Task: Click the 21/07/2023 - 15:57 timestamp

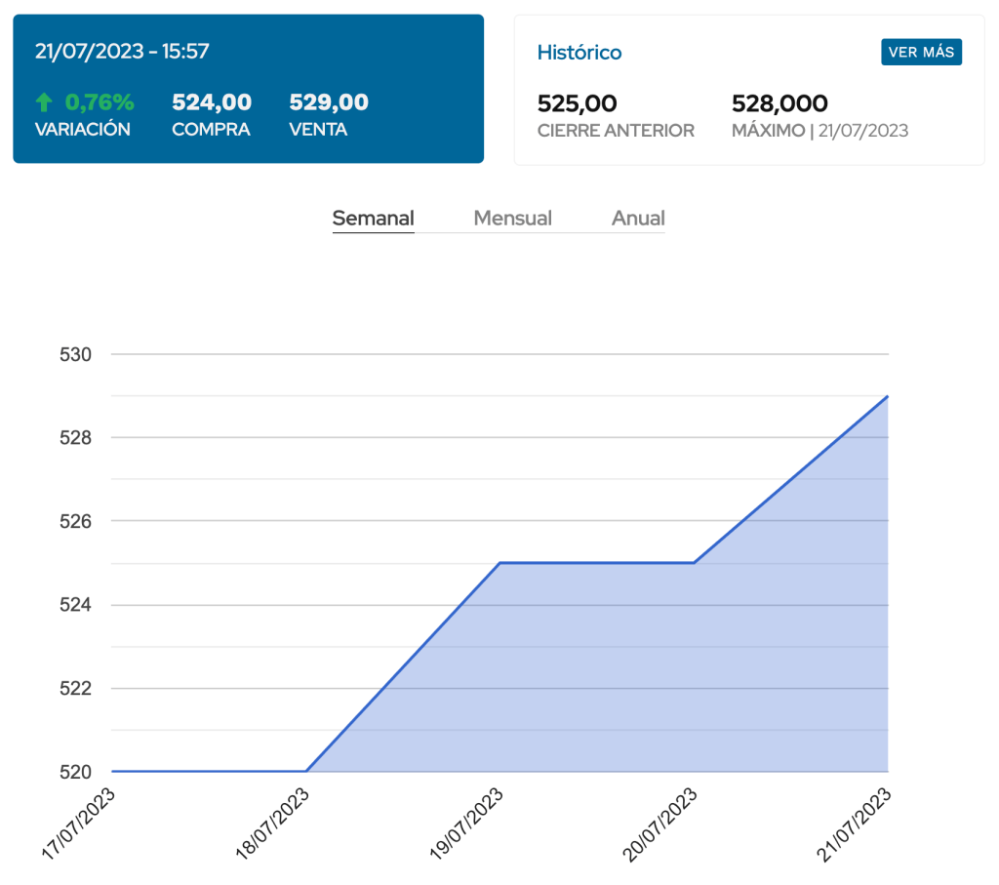Action: [x=122, y=52]
